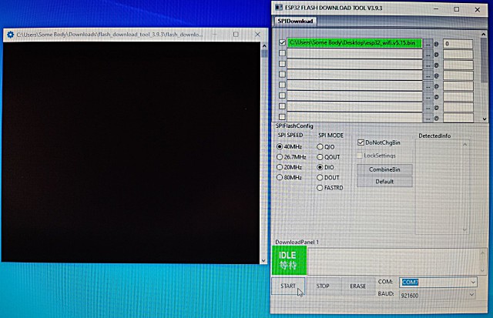
Task: Click file list scrollbar up arrow
Action: (x=484, y=34)
